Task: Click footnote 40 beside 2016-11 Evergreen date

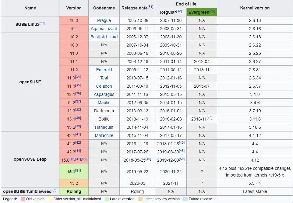Action: tap(210, 118)
